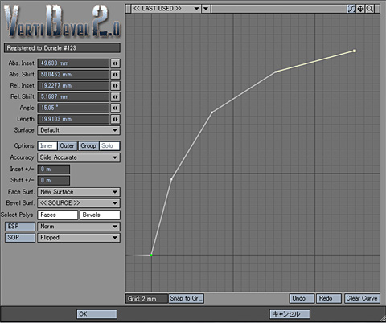
Task: Click the Shift +/- field
Action: [x=54, y=181]
